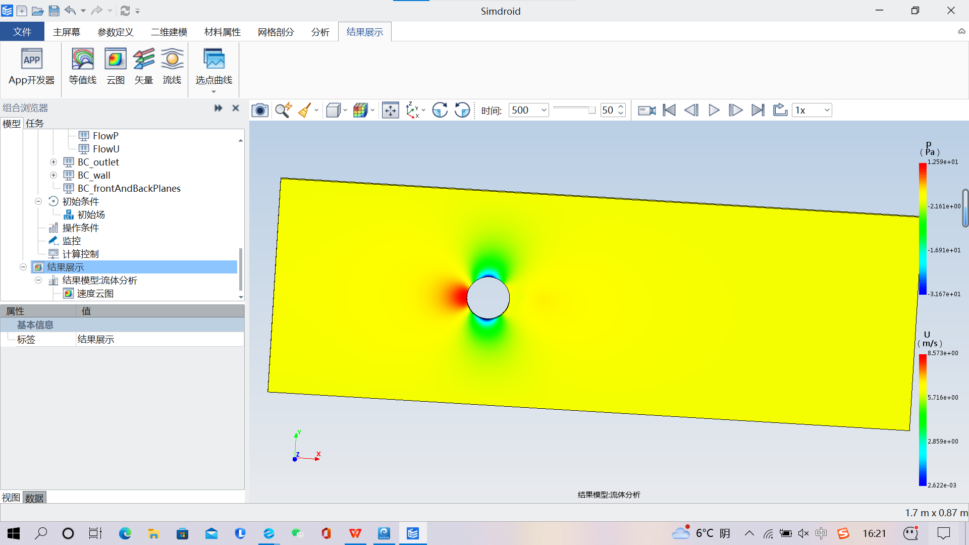Select the 流线 streamline tool
The width and height of the screenshot is (969, 545).
(172, 67)
